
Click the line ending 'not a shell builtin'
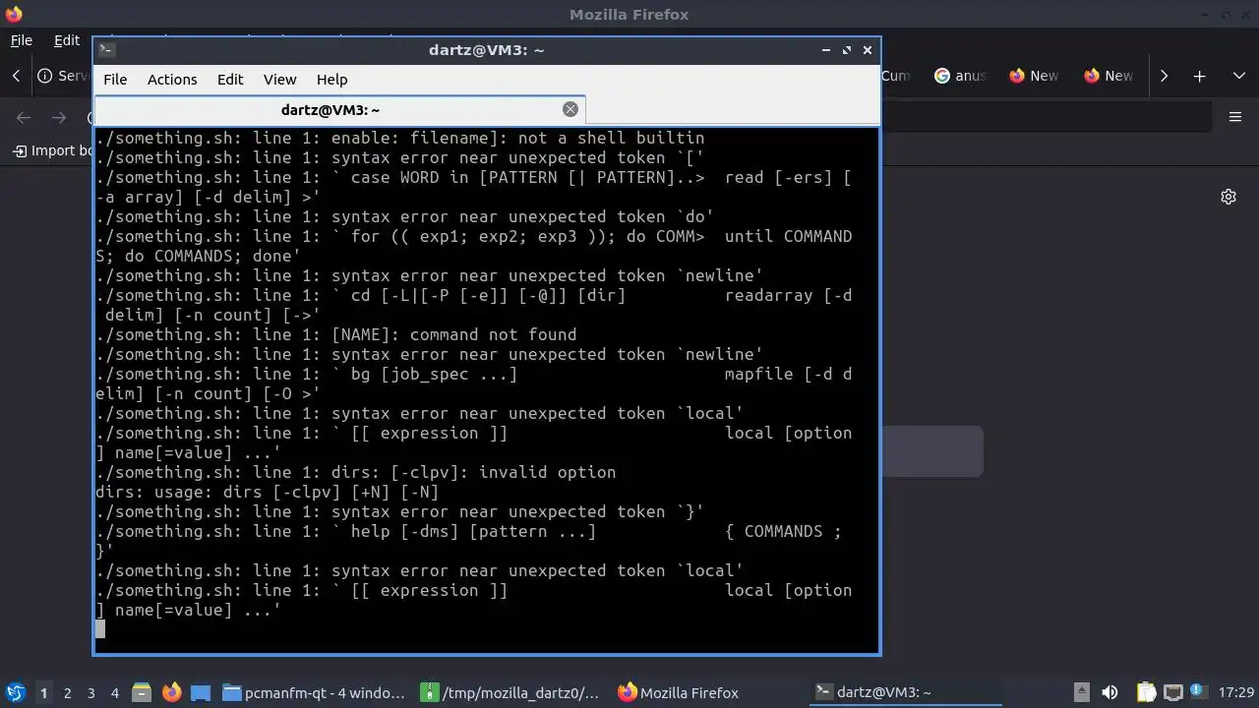[x=400, y=138]
